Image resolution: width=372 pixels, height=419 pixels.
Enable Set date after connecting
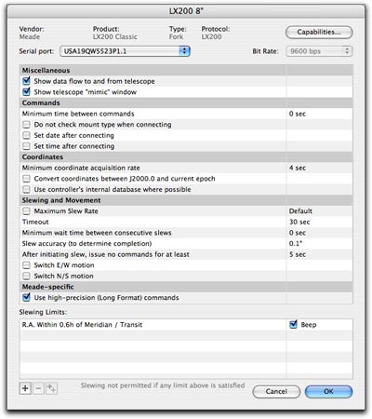pyautogui.click(x=26, y=135)
